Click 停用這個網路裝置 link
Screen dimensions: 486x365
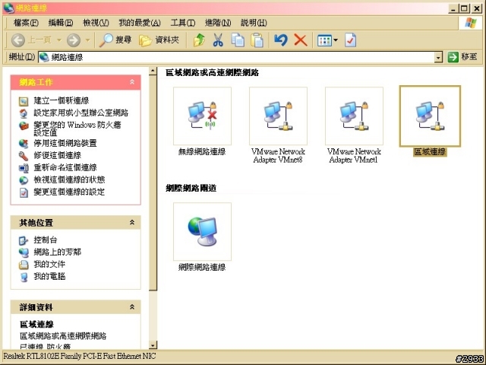click(65, 143)
